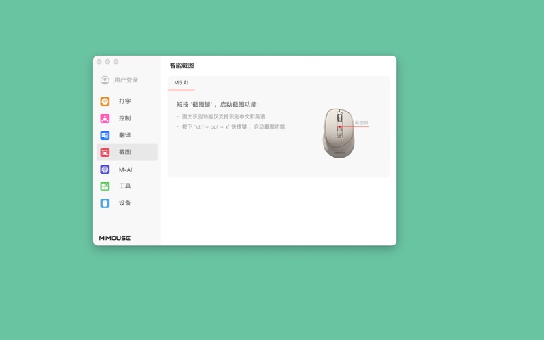This screenshot has width=544, height=340.
Task: Close the MiMOUSE window
Action: (99, 62)
